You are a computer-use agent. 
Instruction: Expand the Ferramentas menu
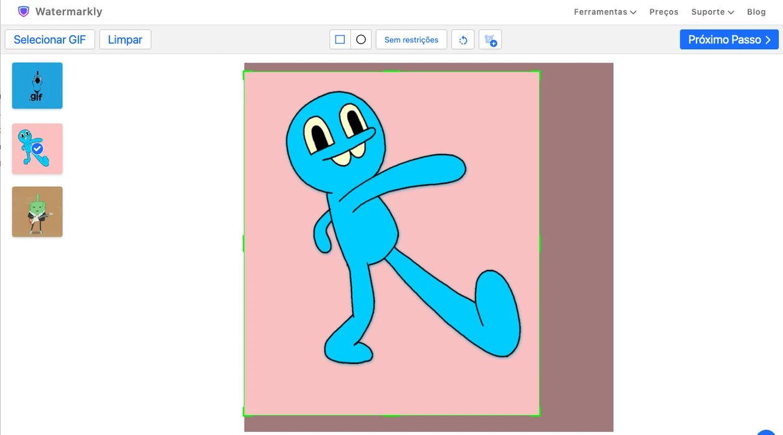click(605, 12)
